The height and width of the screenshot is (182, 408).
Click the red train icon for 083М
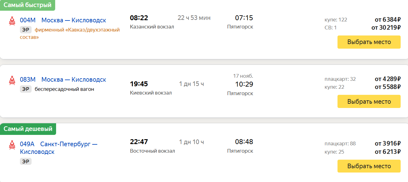tap(12, 80)
